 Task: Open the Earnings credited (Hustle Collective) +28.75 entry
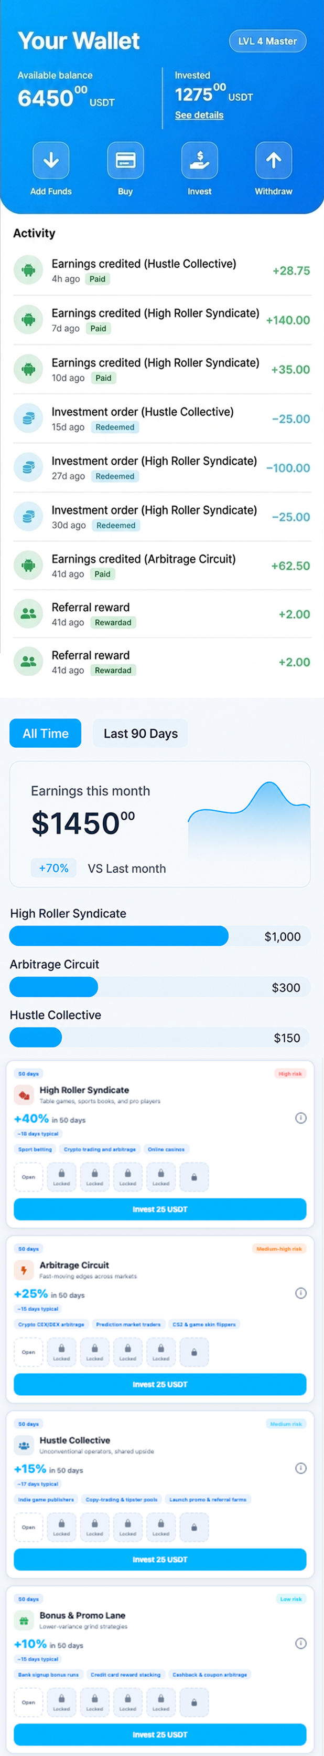(162, 270)
